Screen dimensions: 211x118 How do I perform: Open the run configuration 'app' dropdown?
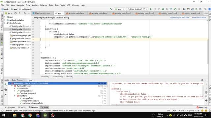tap(120, 9)
